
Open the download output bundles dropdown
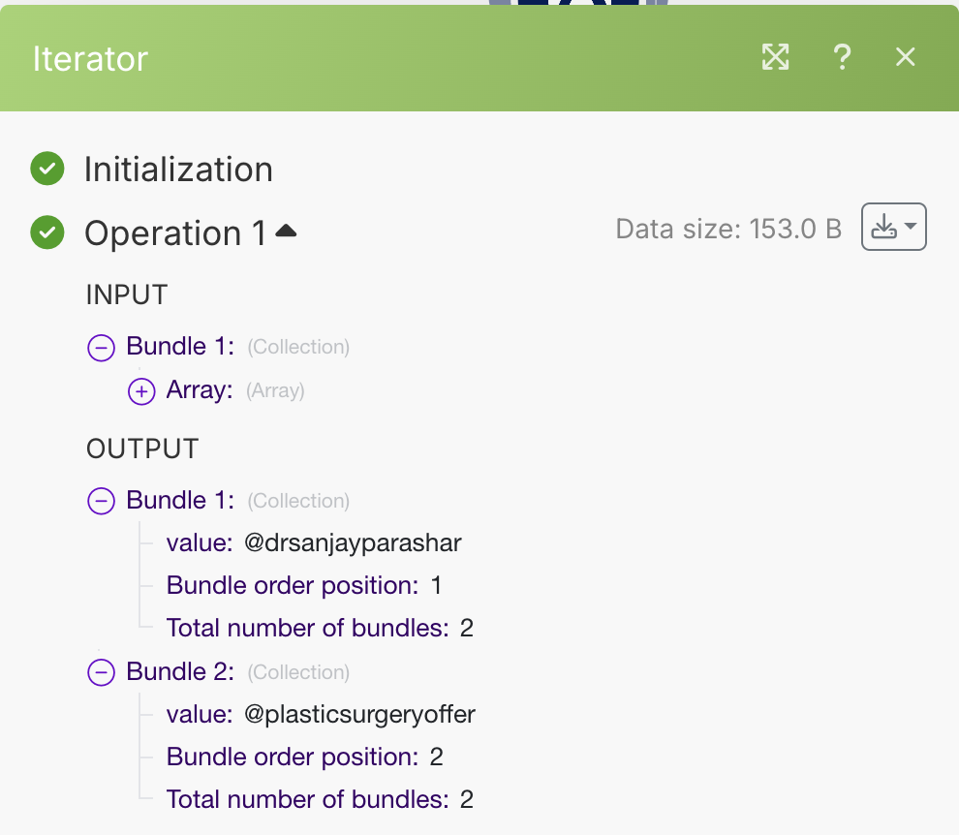(893, 228)
